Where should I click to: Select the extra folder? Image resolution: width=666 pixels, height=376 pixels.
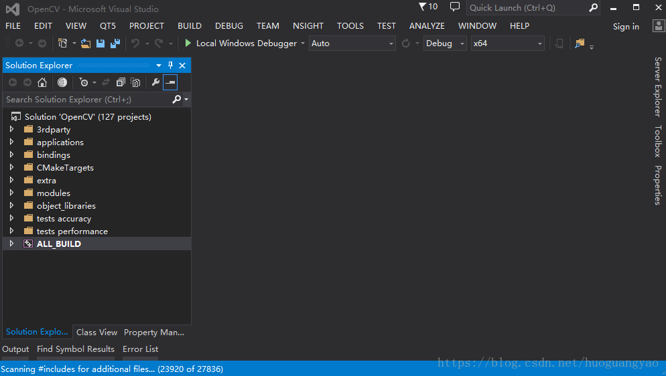(x=46, y=180)
